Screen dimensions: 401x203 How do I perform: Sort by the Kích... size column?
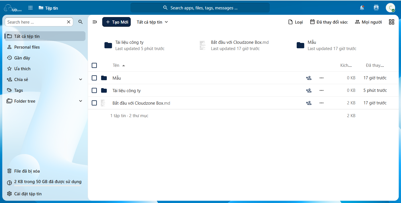point(346,65)
